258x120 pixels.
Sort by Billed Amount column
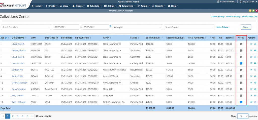(154, 38)
